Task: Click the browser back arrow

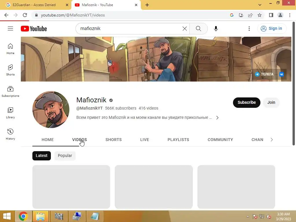Action: (x=6, y=15)
